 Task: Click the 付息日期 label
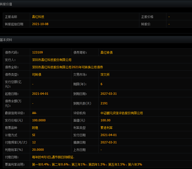coord(12,157)
